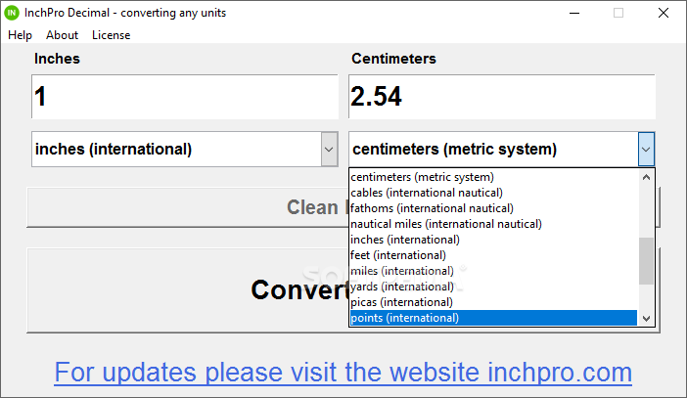Open the About menu
The width and height of the screenshot is (687, 398).
pyautogui.click(x=63, y=35)
